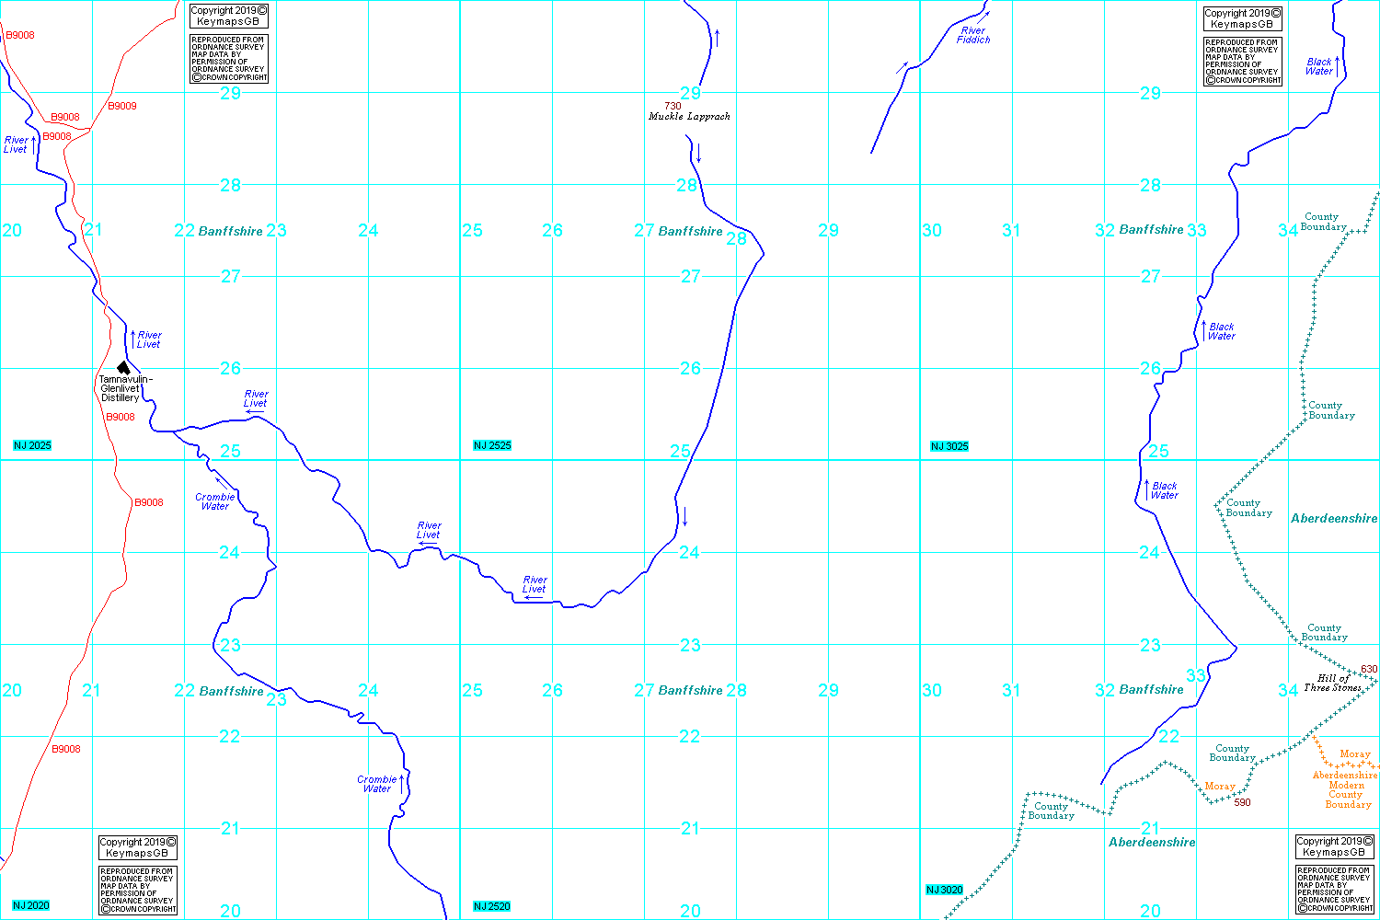Click the flow arrow beside River Fiddich label
This screenshot has width=1380, height=920.
[902, 68]
